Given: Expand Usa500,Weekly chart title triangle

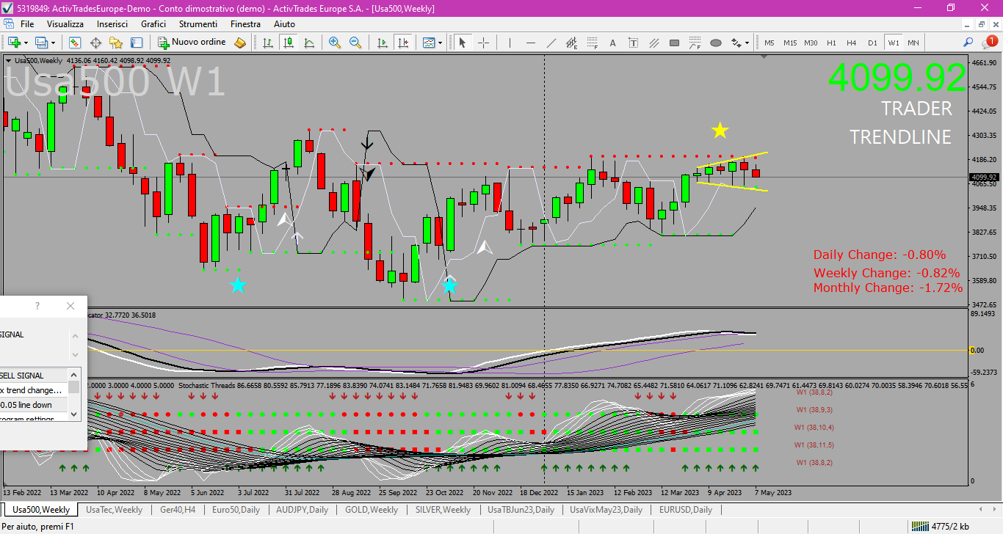Looking at the screenshot, I should 8,60.
